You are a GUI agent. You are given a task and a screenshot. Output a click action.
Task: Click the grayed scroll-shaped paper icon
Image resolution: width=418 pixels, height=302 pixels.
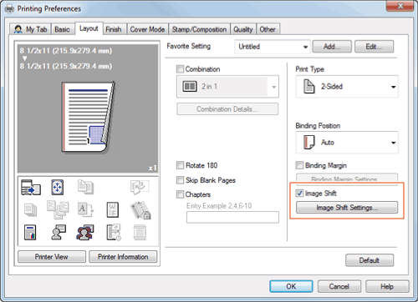[x=140, y=233]
